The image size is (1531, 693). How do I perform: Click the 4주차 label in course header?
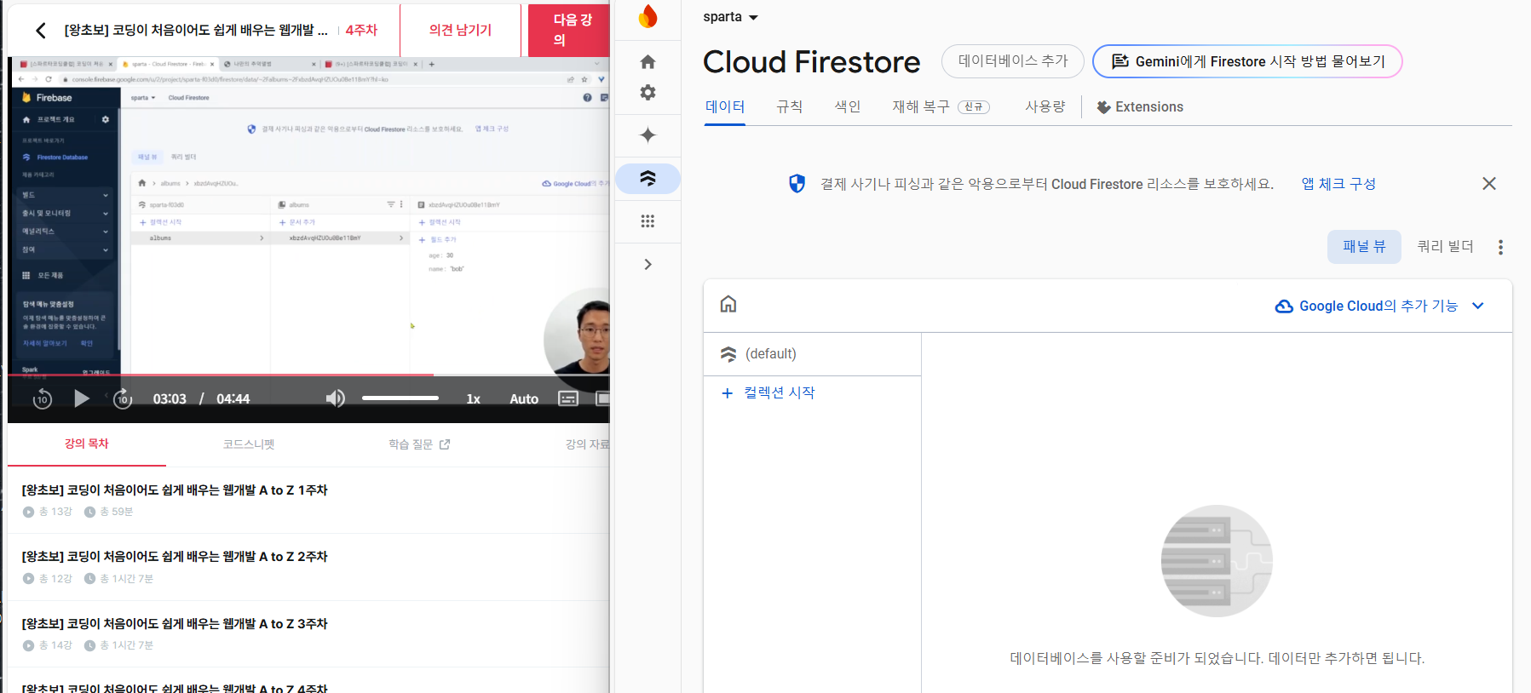pos(361,30)
